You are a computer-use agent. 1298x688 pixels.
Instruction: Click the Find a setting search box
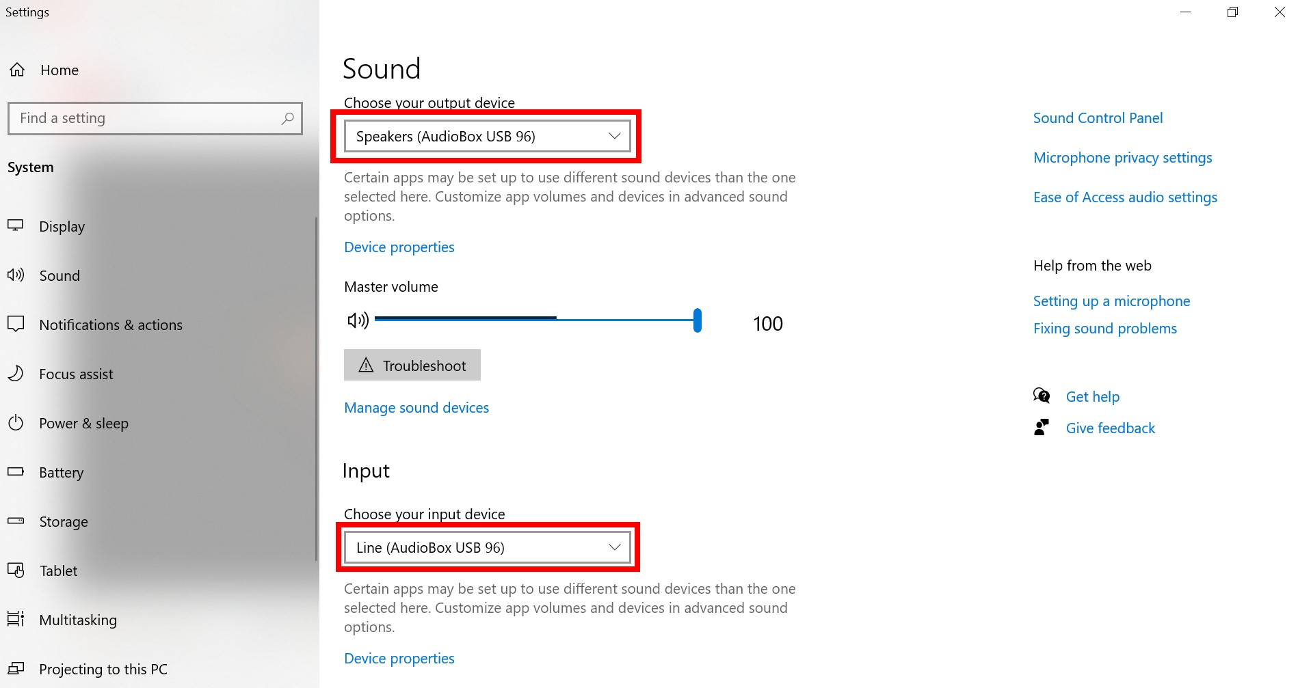[155, 118]
